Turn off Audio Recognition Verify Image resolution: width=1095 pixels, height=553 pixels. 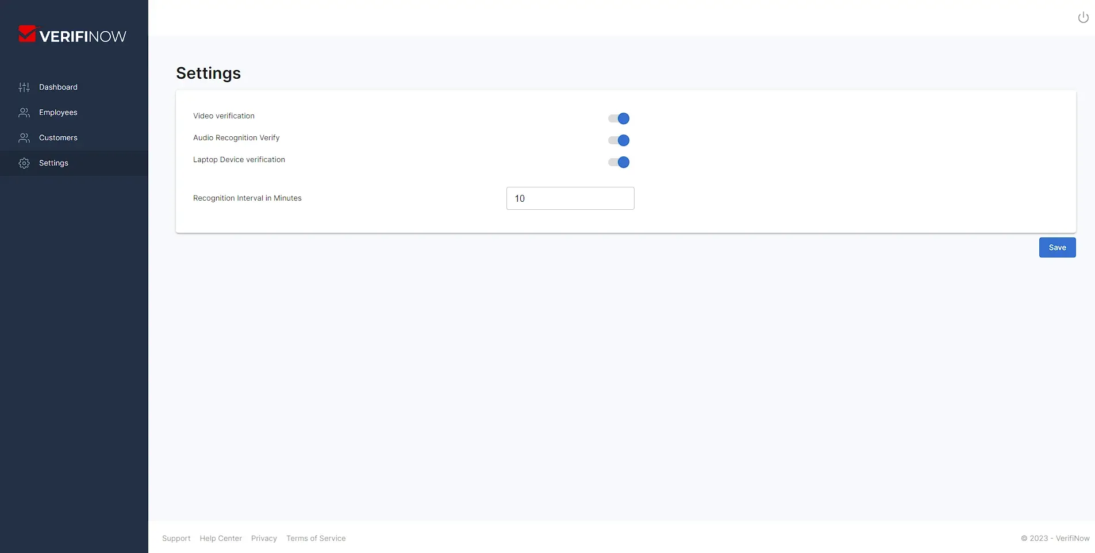pyautogui.click(x=618, y=140)
